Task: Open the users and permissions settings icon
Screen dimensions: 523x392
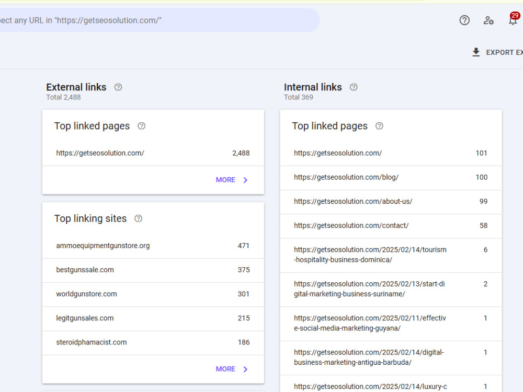Action: pyautogui.click(x=488, y=20)
